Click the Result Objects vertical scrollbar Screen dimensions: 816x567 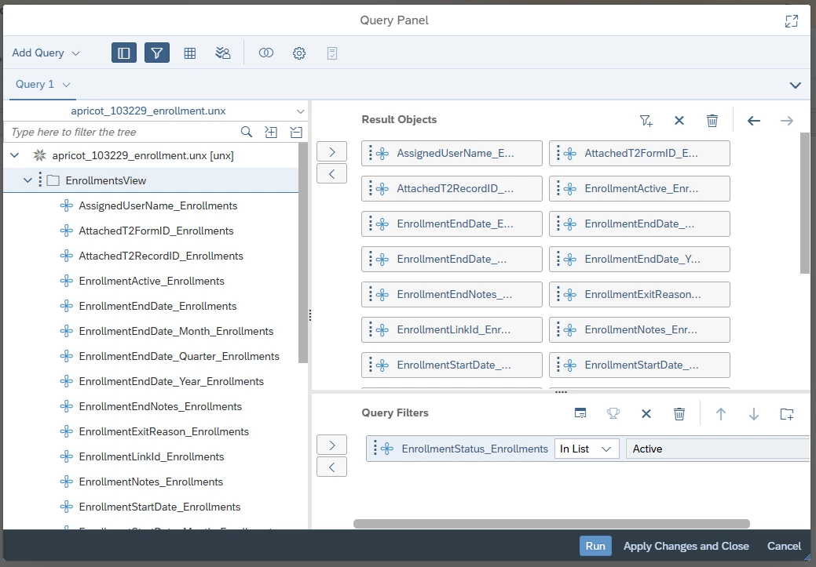pos(804,202)
